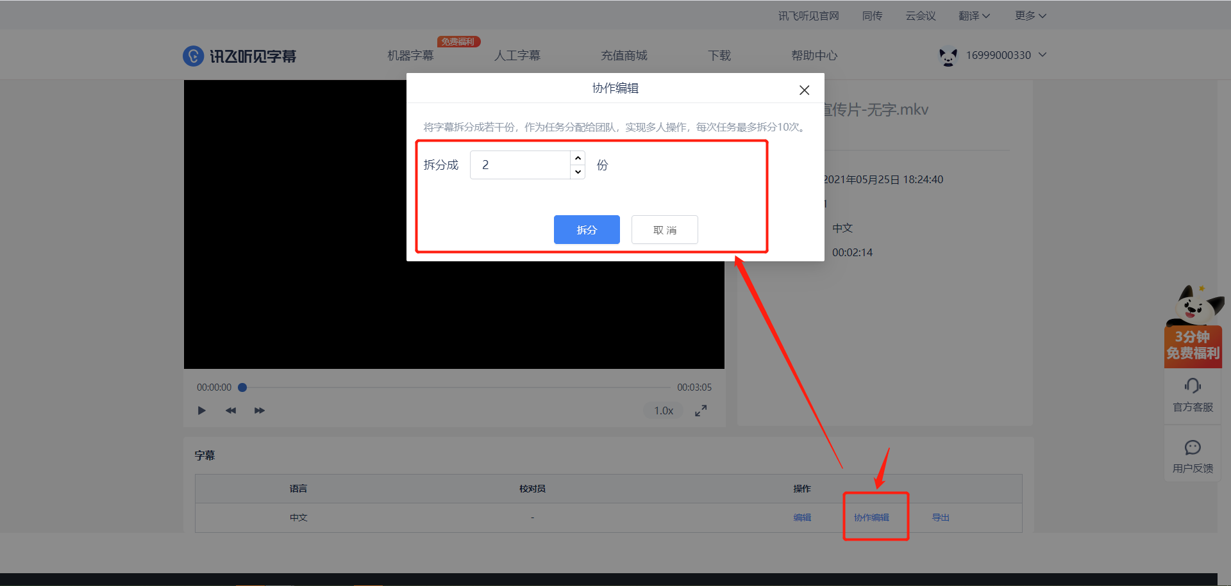Image resolution: width=1231 pixels, height=586 pixels.
Task: Click the 取消 button
Action: (x=664, y=230)
